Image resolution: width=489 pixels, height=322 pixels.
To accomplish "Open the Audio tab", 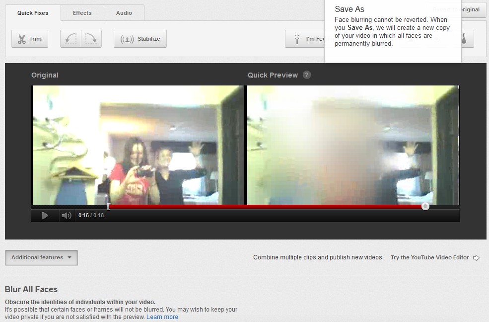I will (x=124, y=13).
